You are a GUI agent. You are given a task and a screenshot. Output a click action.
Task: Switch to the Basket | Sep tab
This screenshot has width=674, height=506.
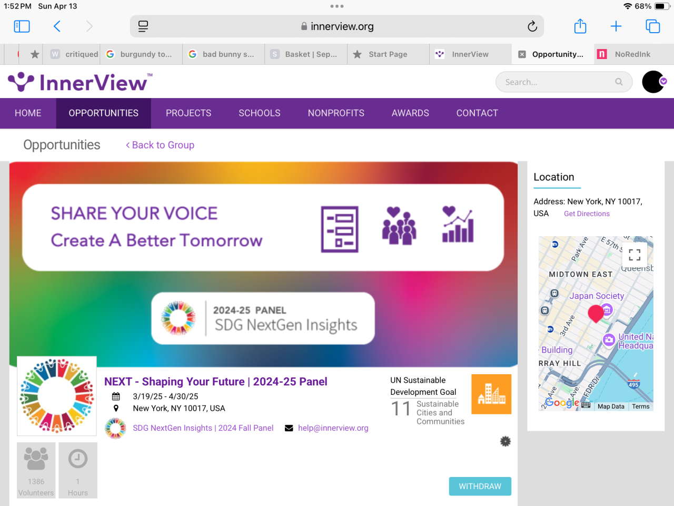coord(306,54)
